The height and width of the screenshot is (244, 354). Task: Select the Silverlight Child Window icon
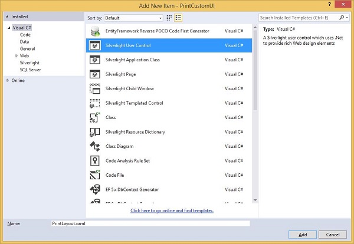(x=94, y=89)
